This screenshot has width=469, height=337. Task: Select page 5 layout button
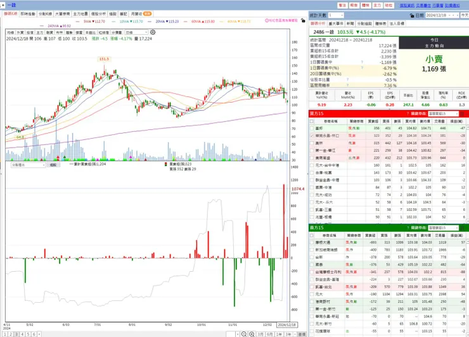[28, 334]
